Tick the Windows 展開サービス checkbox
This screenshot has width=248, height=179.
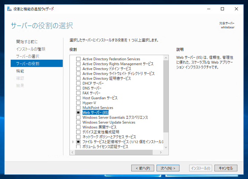click(x=78, y=127)
